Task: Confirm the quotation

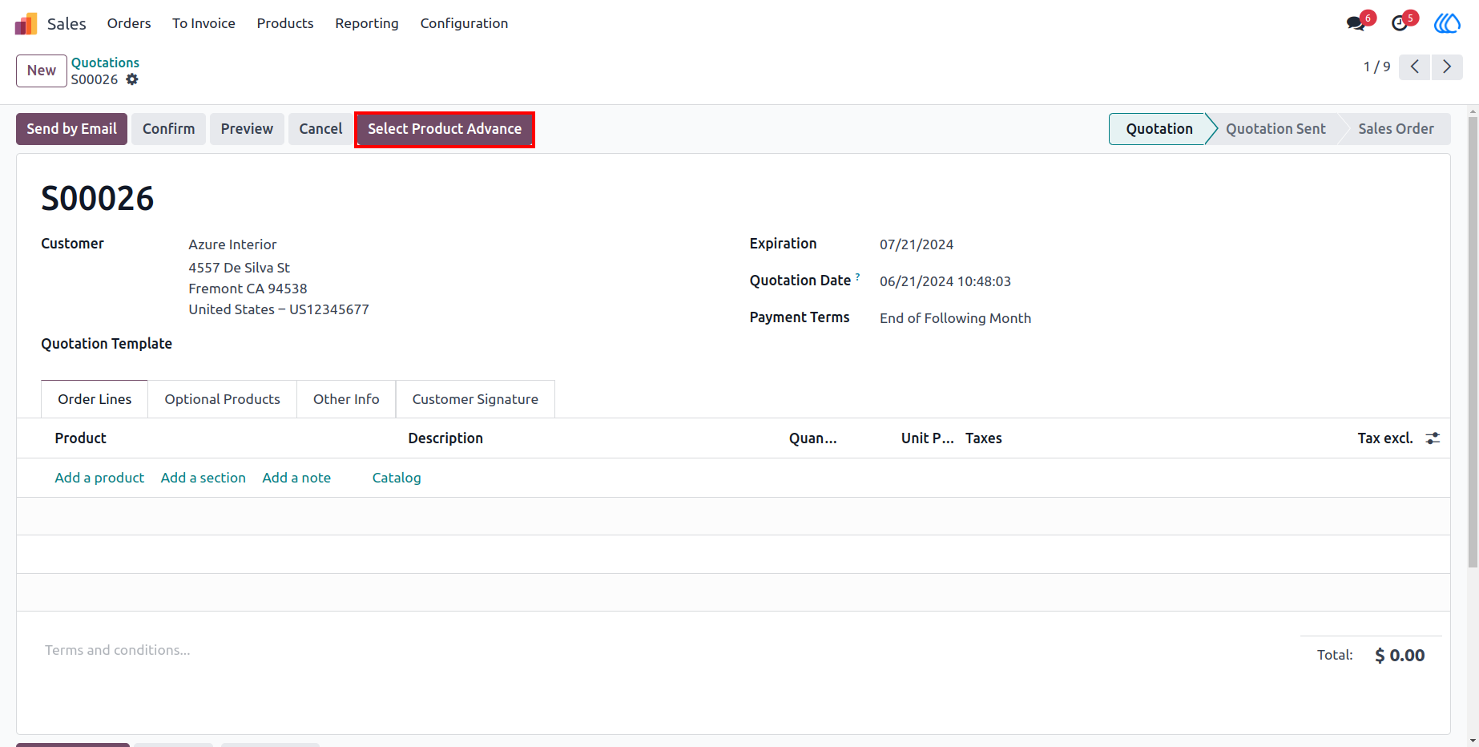Action: 168,129
